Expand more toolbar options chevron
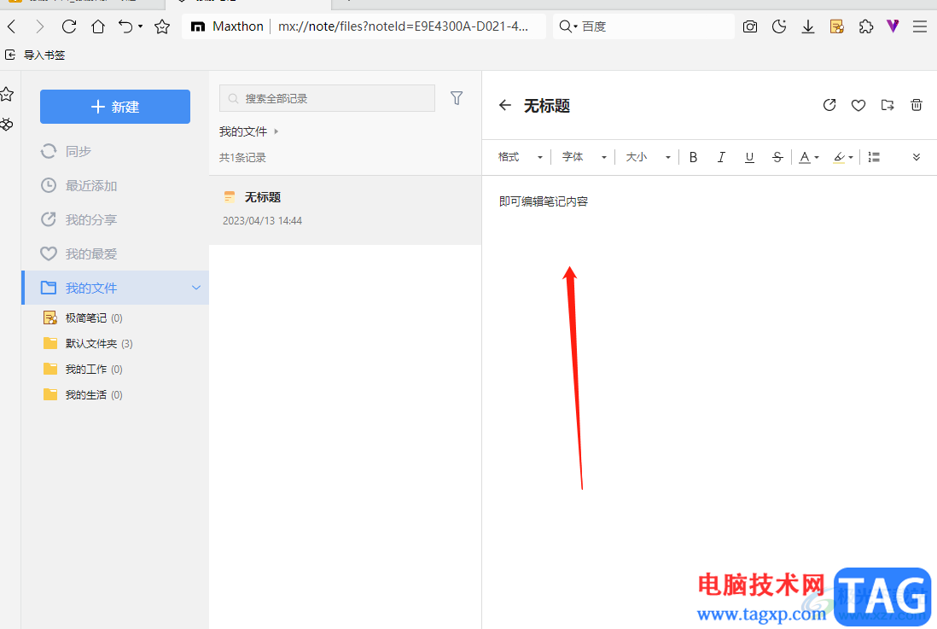Viewport: 937px width, 629px height. coord(916,157)
